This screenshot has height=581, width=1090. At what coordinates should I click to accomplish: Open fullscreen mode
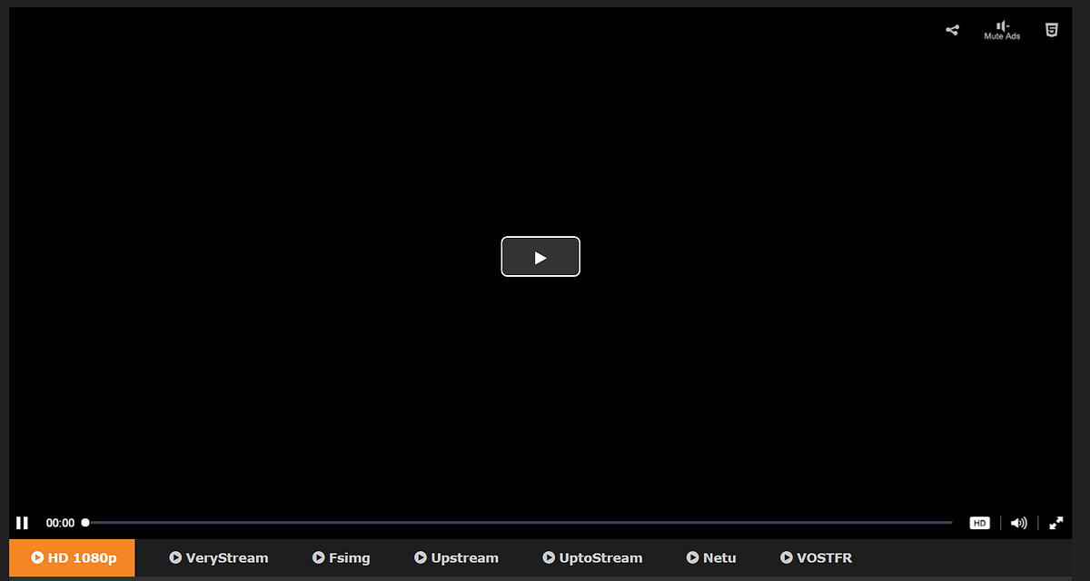[1056, 523]
